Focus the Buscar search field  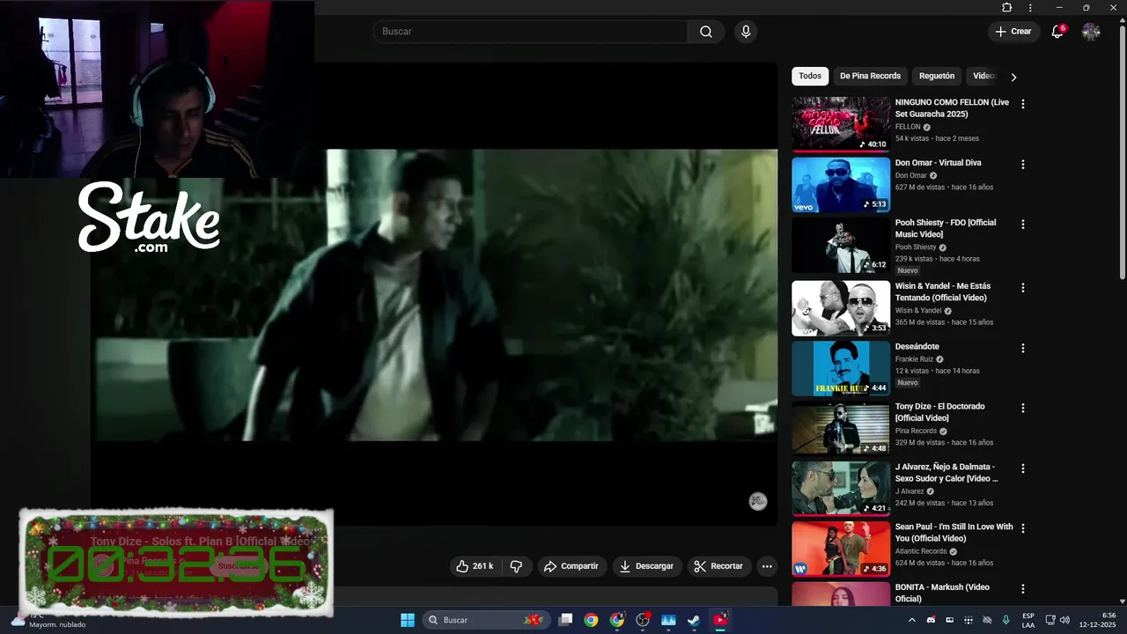pyautogui.click(x=531, y=32)
